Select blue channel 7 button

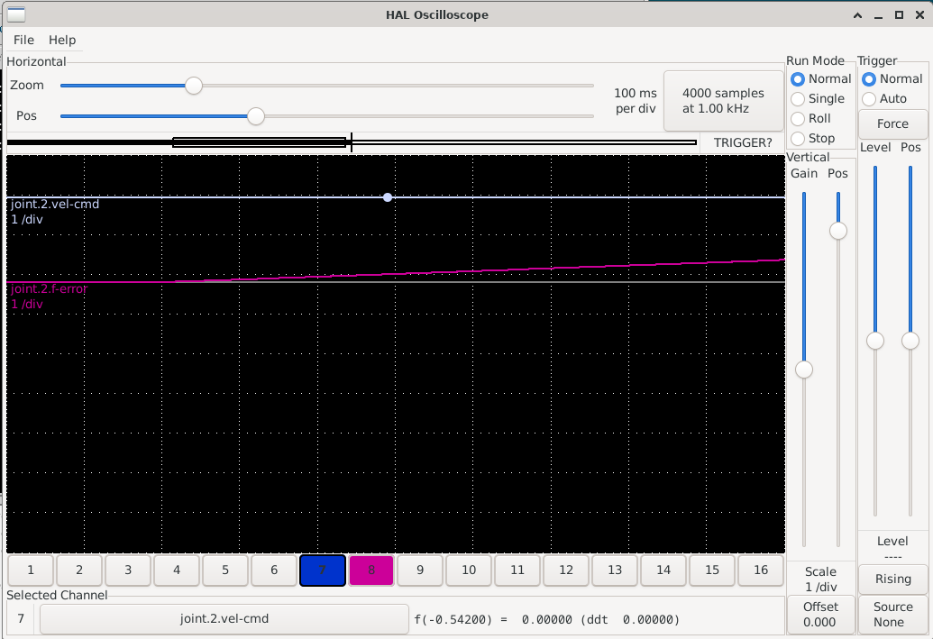(x=323, y=571)
